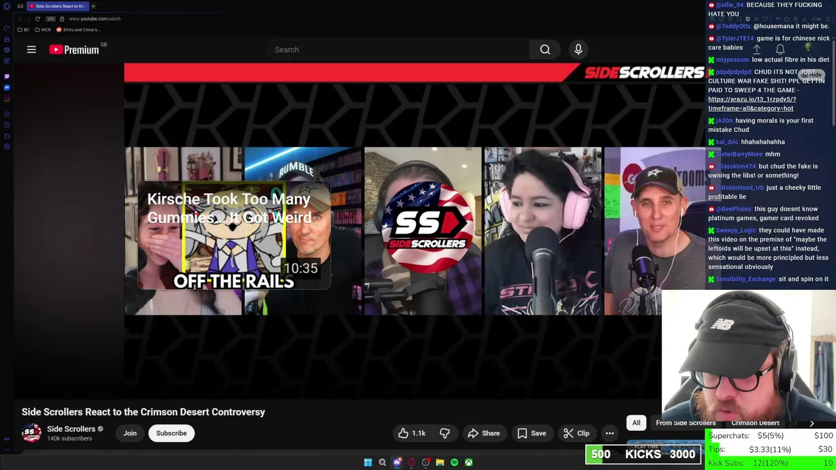
Task: Open the Windows Start menu
Action: coord(368,462)
